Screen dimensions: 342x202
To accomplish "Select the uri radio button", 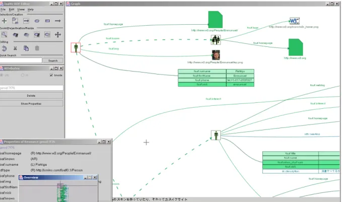I will [x=2, y=75].
